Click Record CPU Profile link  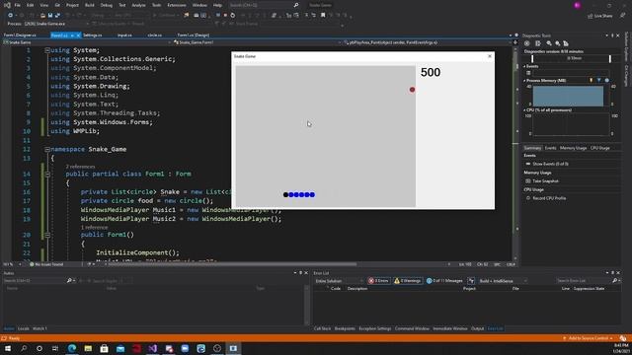(549, 198)
